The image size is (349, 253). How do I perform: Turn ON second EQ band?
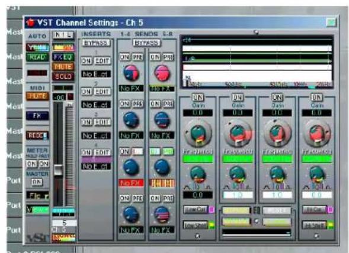tap(237, 98)
